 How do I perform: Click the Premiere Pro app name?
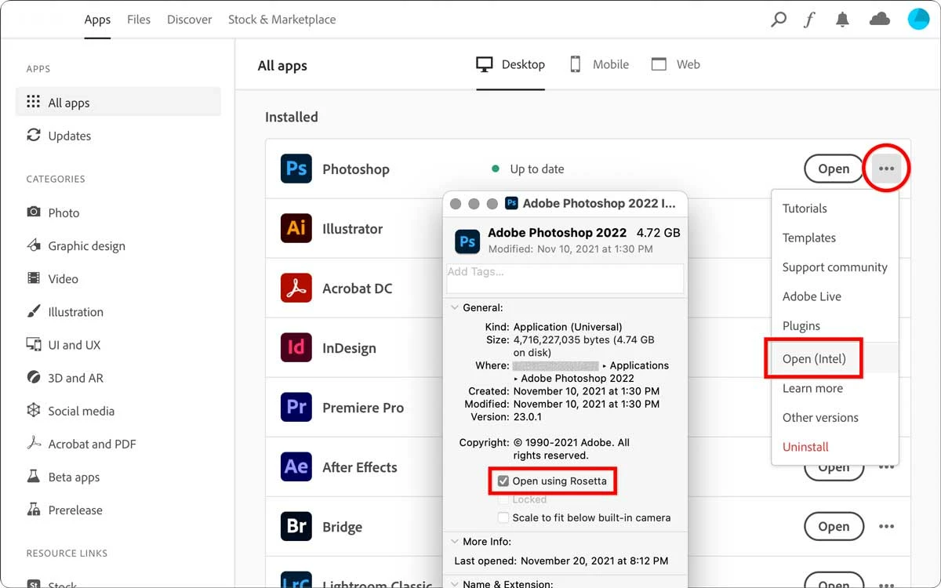[x=363, y=408]
